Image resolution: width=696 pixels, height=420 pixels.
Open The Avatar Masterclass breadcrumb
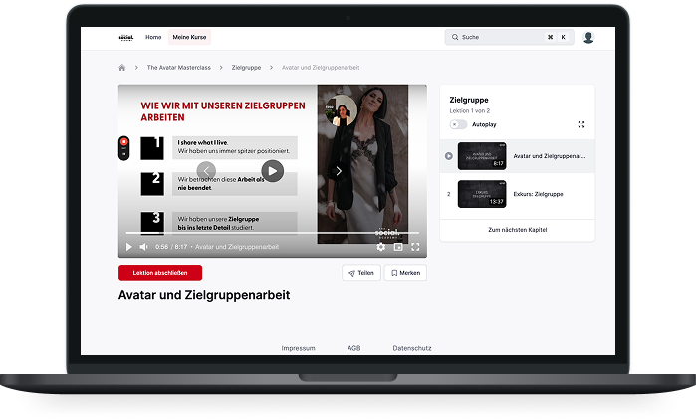[179, 68]
